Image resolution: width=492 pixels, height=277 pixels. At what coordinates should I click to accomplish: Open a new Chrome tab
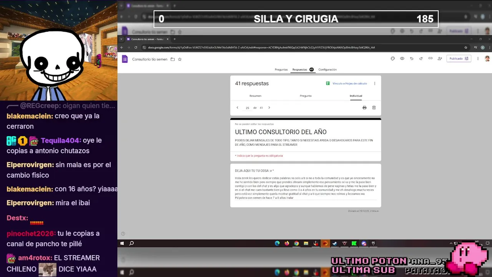(x=175, y=39)
